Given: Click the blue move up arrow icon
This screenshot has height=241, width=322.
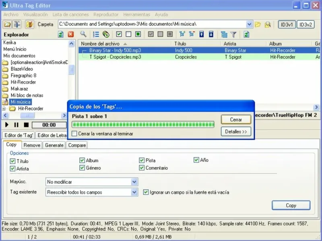Looking at the screenshot, I should 202,34.
